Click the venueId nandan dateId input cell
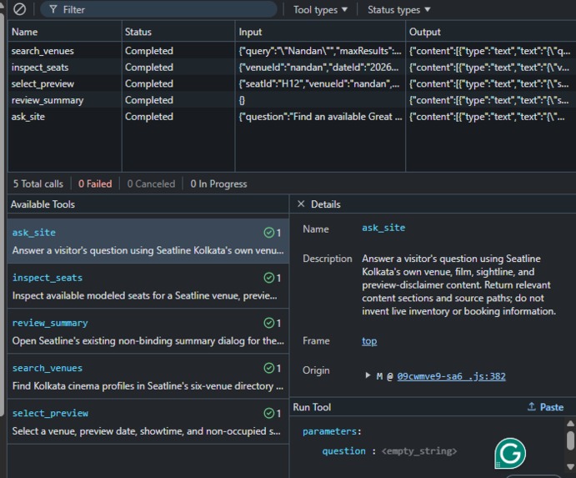Viewport: 576px width, 478px height. tap(320, 68)
